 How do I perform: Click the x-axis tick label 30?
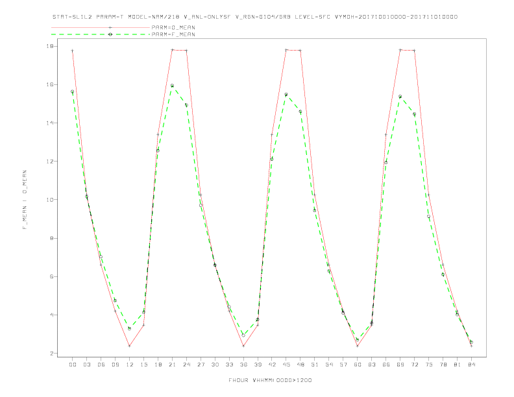coord(215,365)
